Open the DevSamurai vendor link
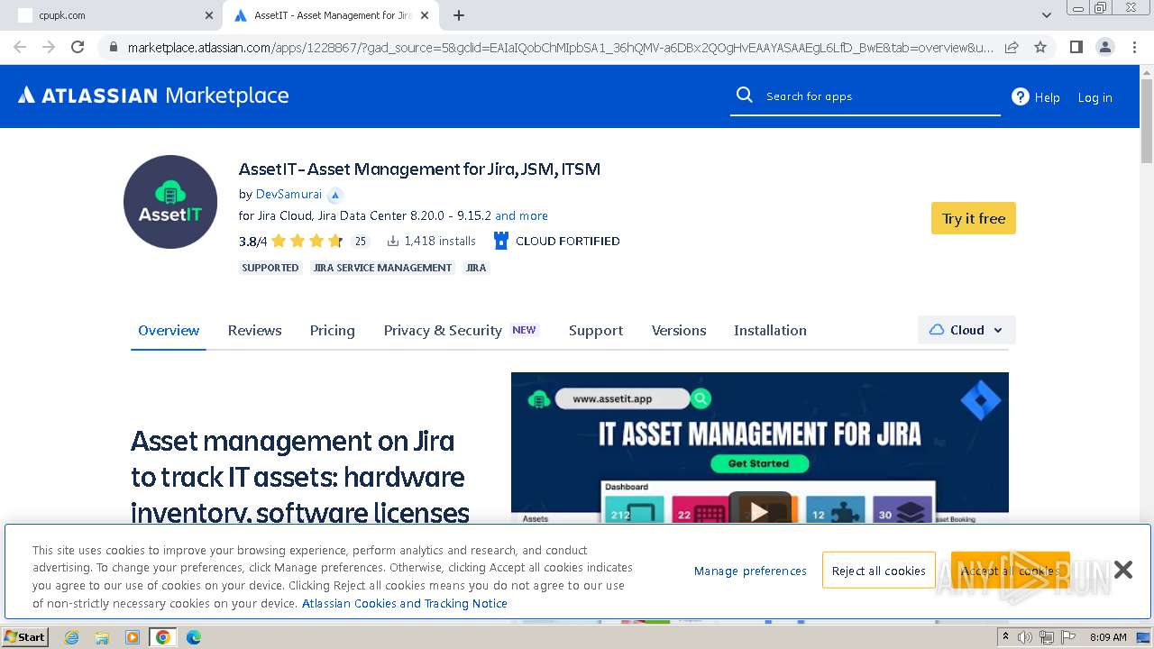 [x=288, y=194]
